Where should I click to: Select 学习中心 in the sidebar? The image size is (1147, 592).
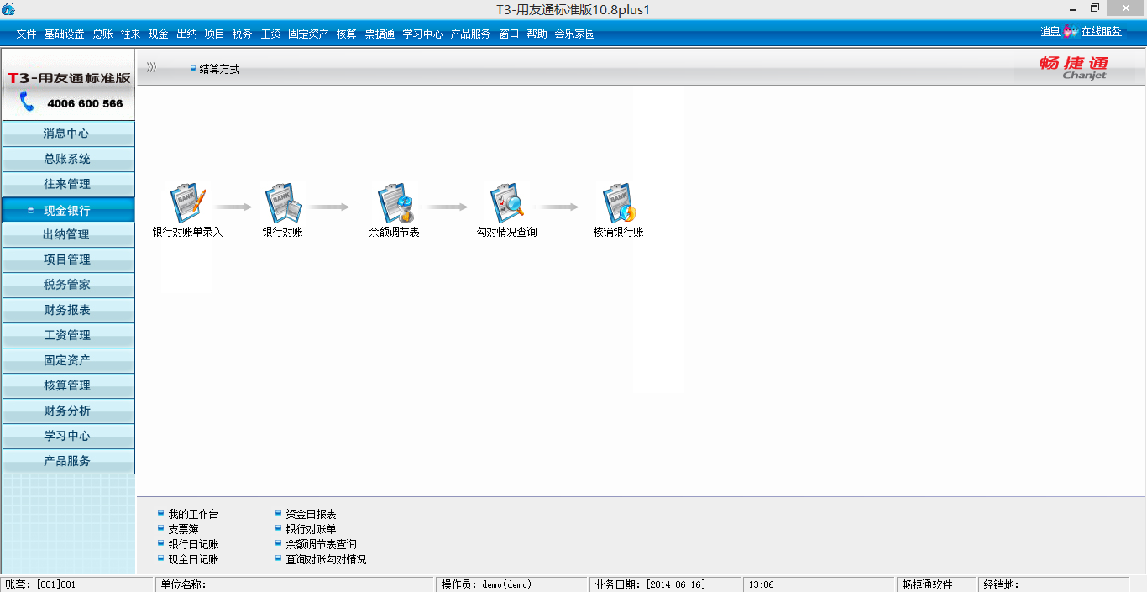67,436
